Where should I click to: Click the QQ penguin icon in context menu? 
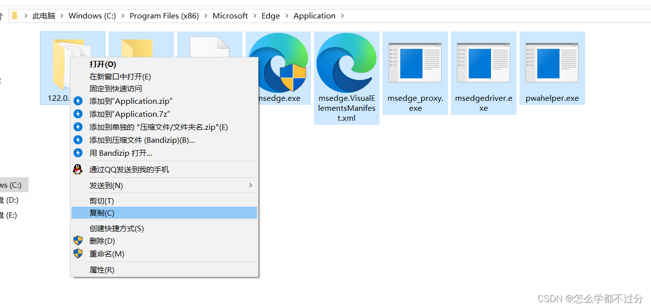pyautogui.click(x=78, y=169)
